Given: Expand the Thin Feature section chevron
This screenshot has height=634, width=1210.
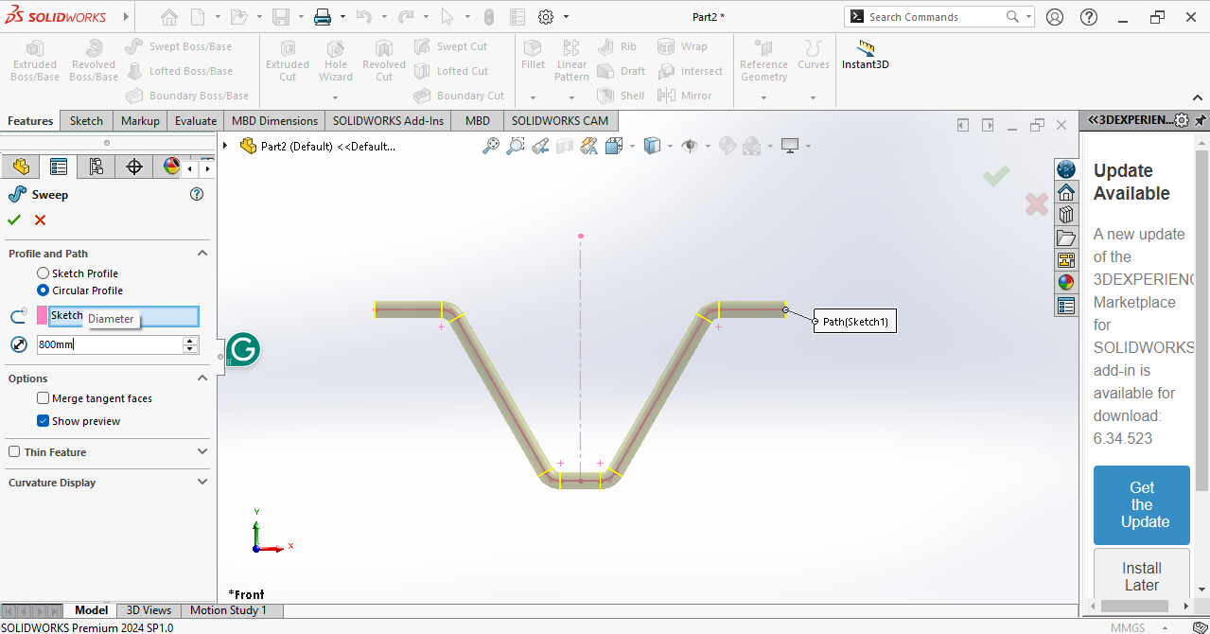Looking at the screenshot, I should [x=202, y=452].
